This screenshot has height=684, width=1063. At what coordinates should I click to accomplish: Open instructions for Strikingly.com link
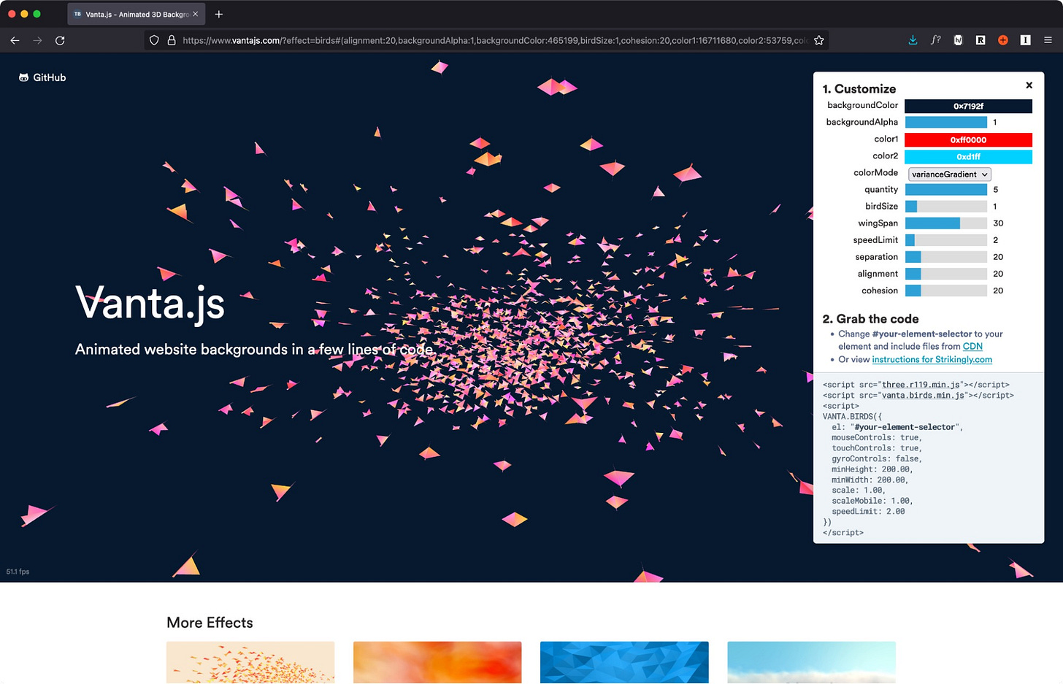click(932, 360)
